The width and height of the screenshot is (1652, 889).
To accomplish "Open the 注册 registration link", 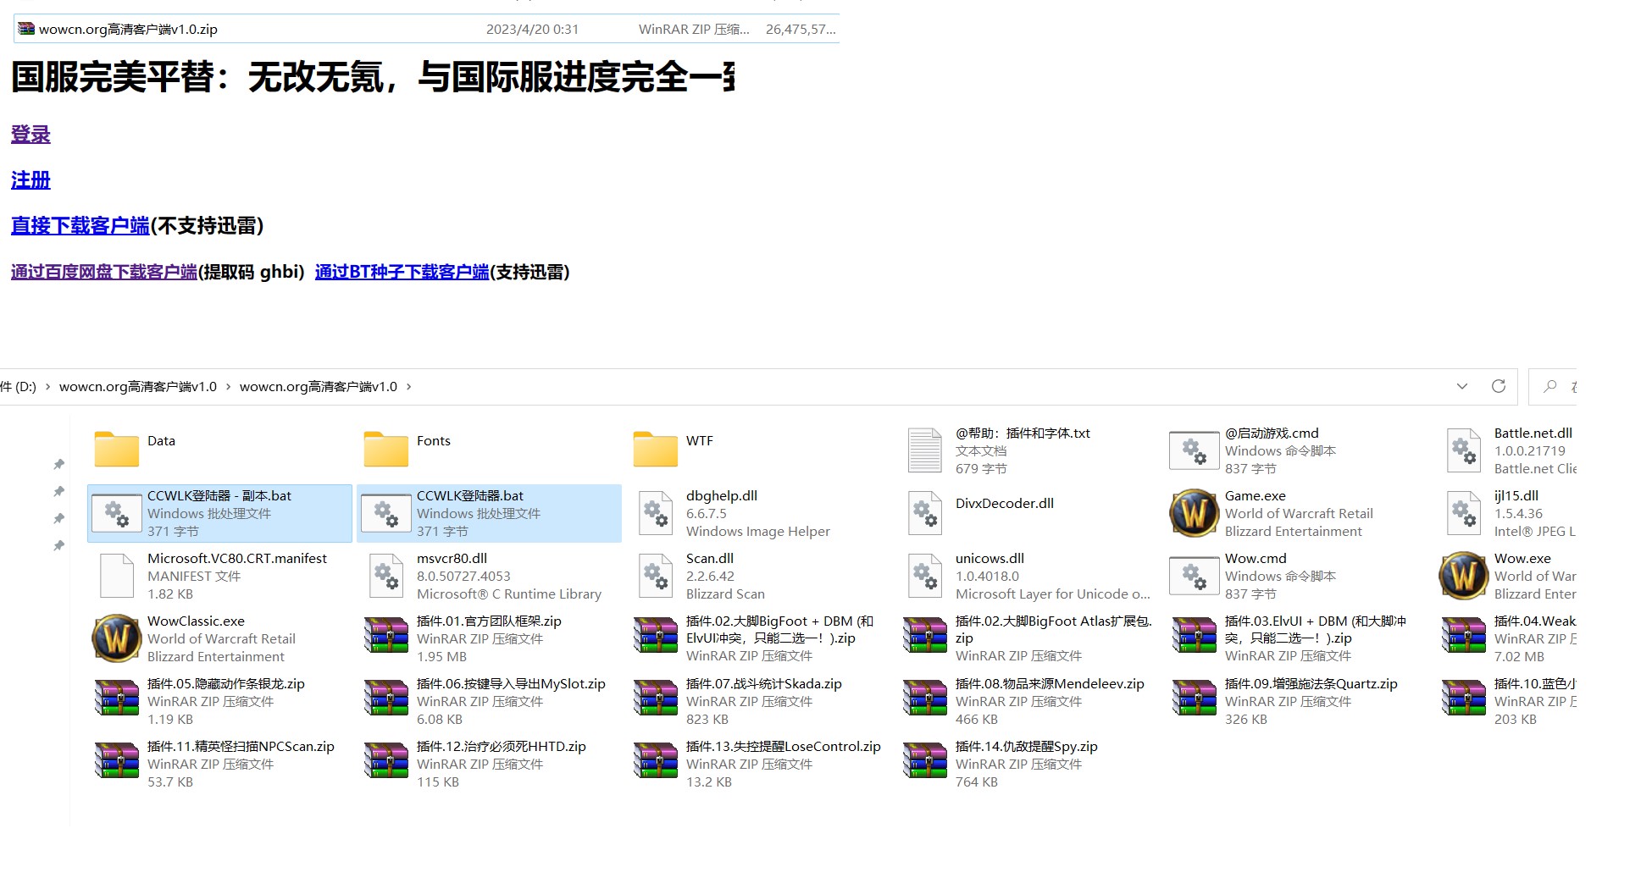I will point(30,180).
